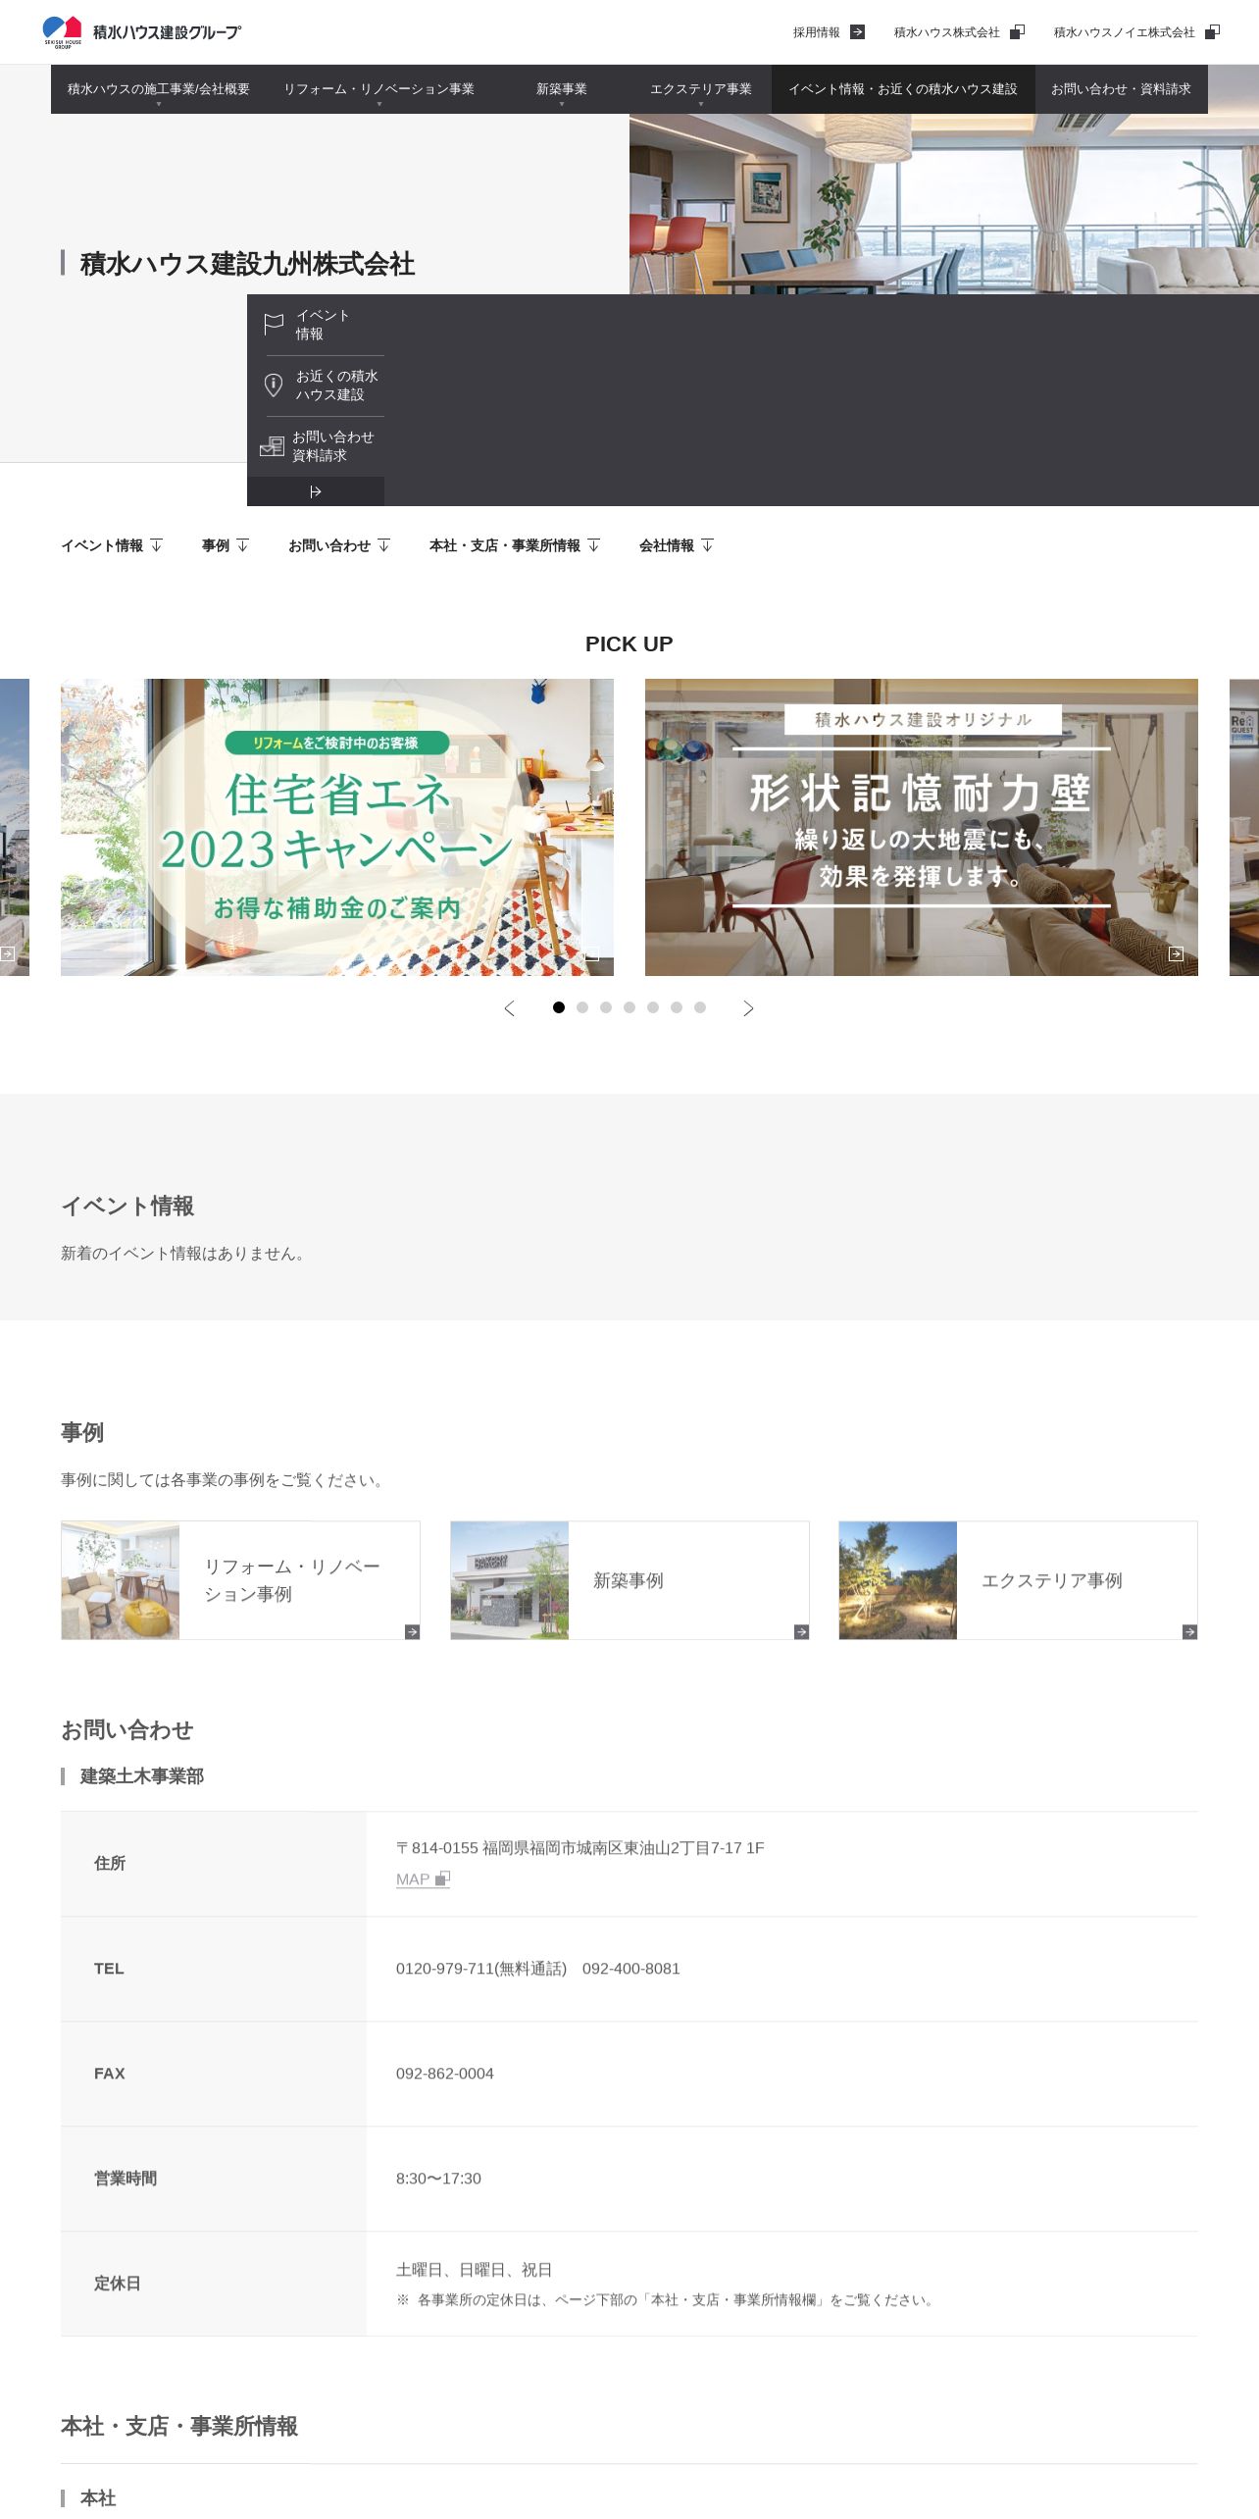
Task: Click the flag icon for イベント情報
Action: [275, 325]
